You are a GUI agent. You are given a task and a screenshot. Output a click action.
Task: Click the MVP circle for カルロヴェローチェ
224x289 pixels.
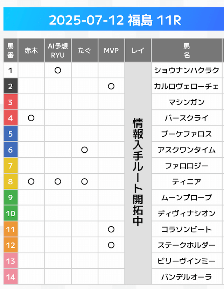tap(111, 86)
